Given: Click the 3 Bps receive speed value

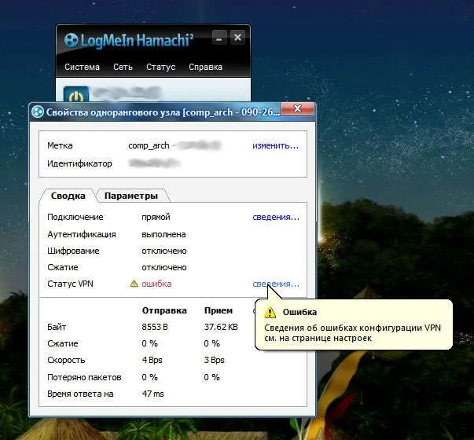Looking at the screenshot, I should [x=214, y=360].
